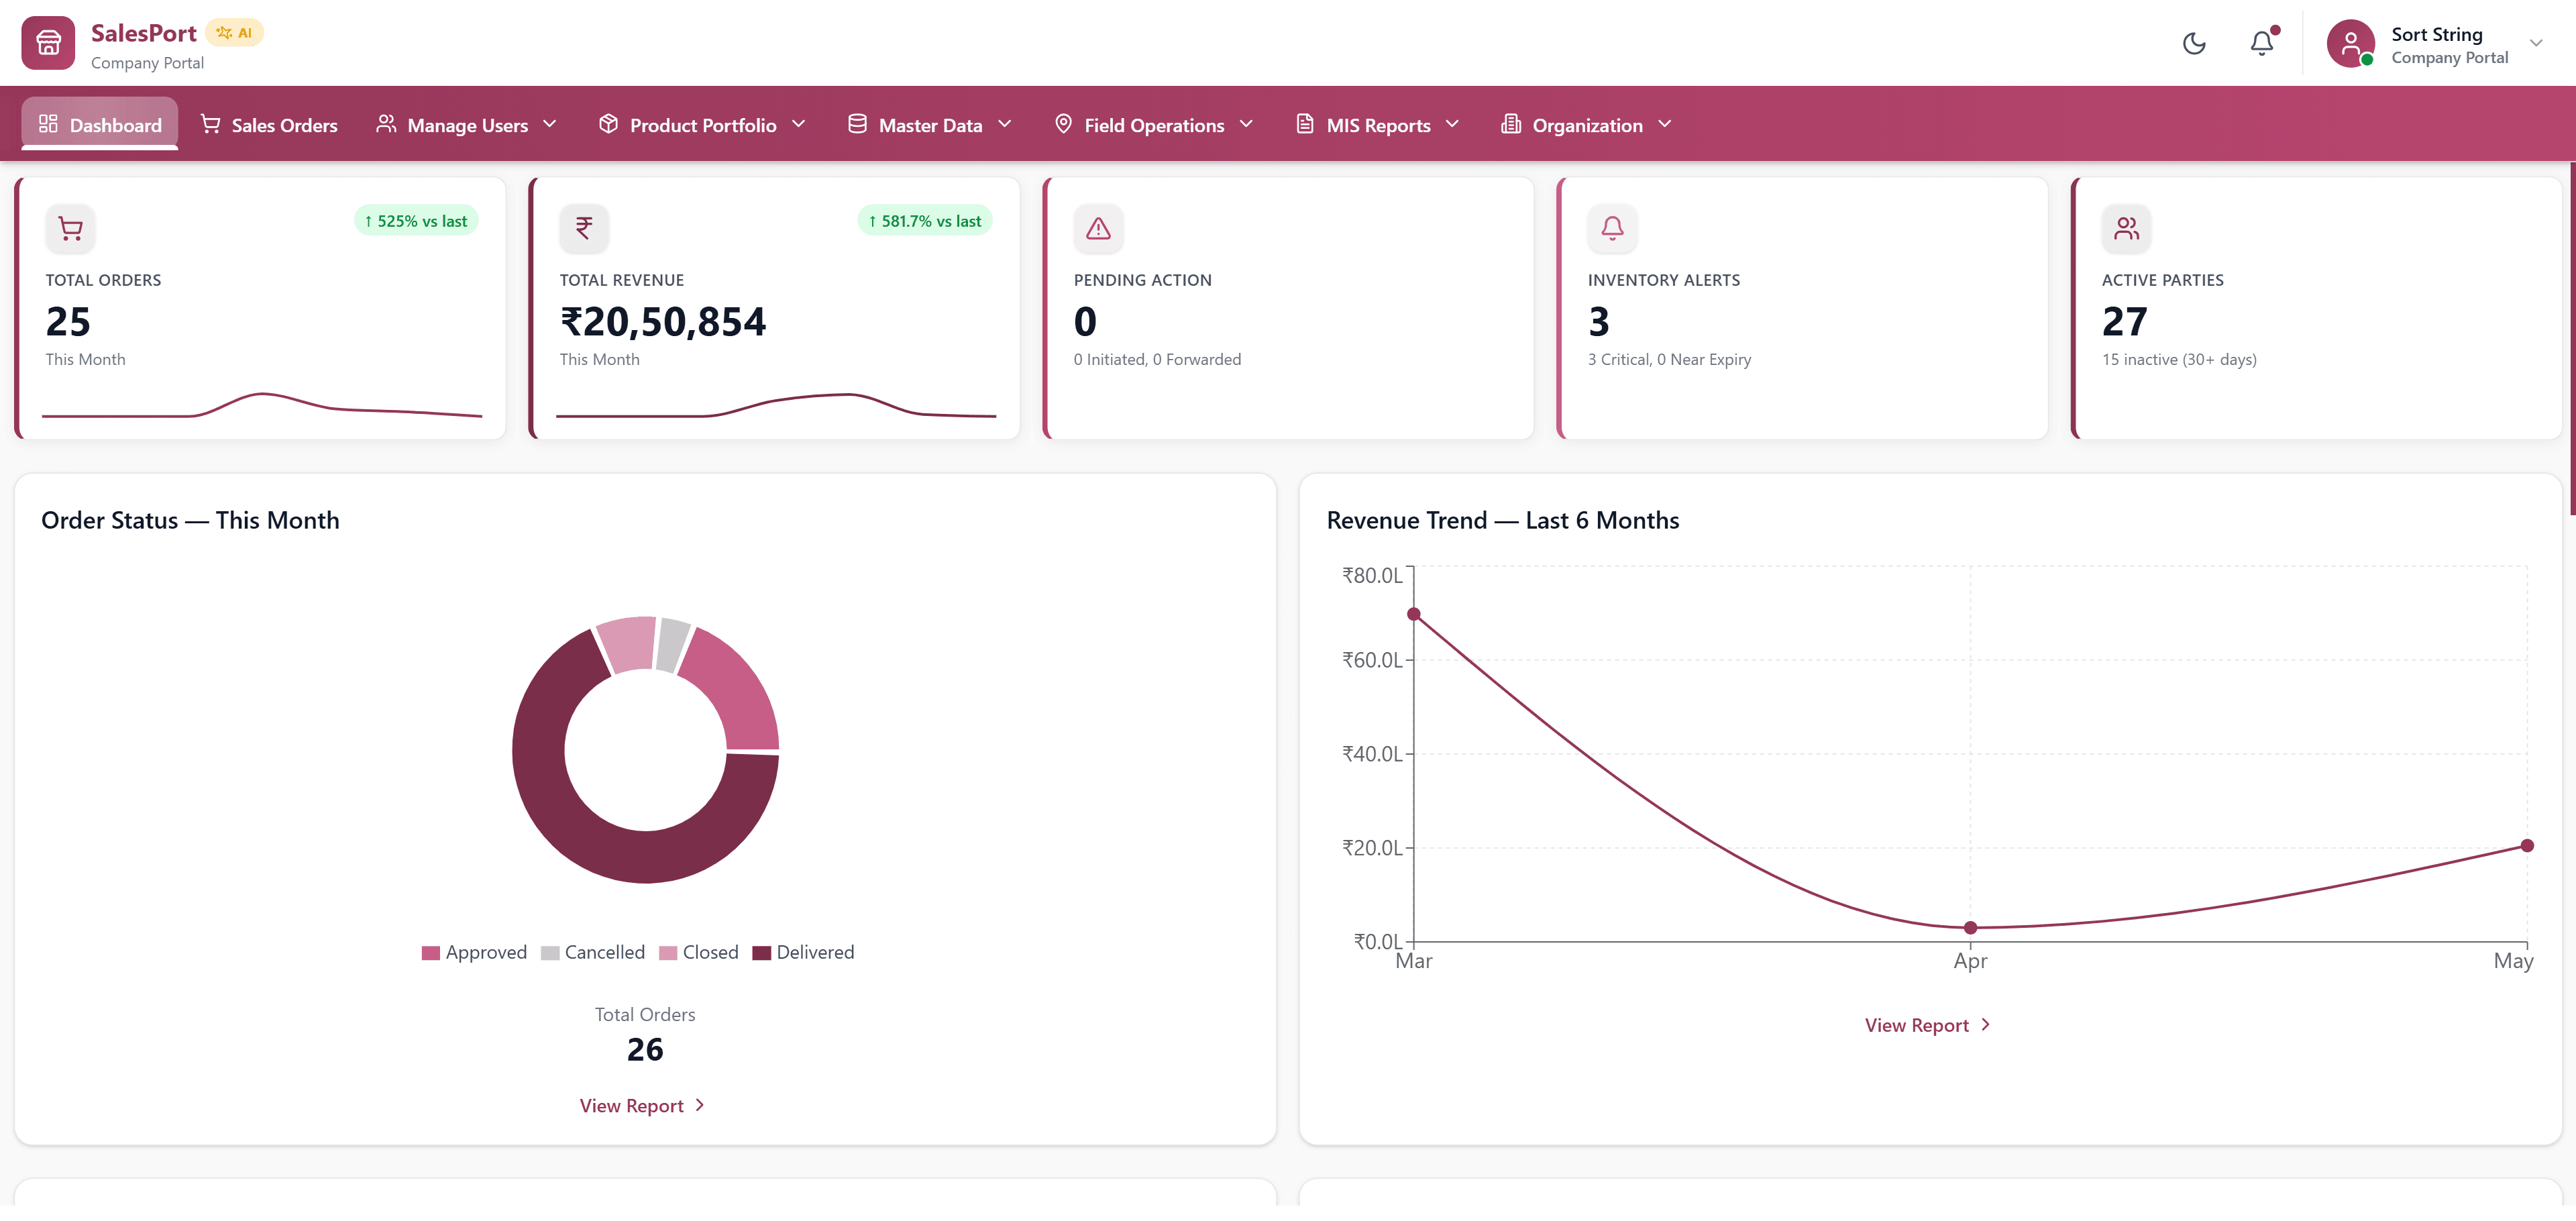Click the 581.7% vs last badge
The image size is (2576, 1221).
click(925, 221)
